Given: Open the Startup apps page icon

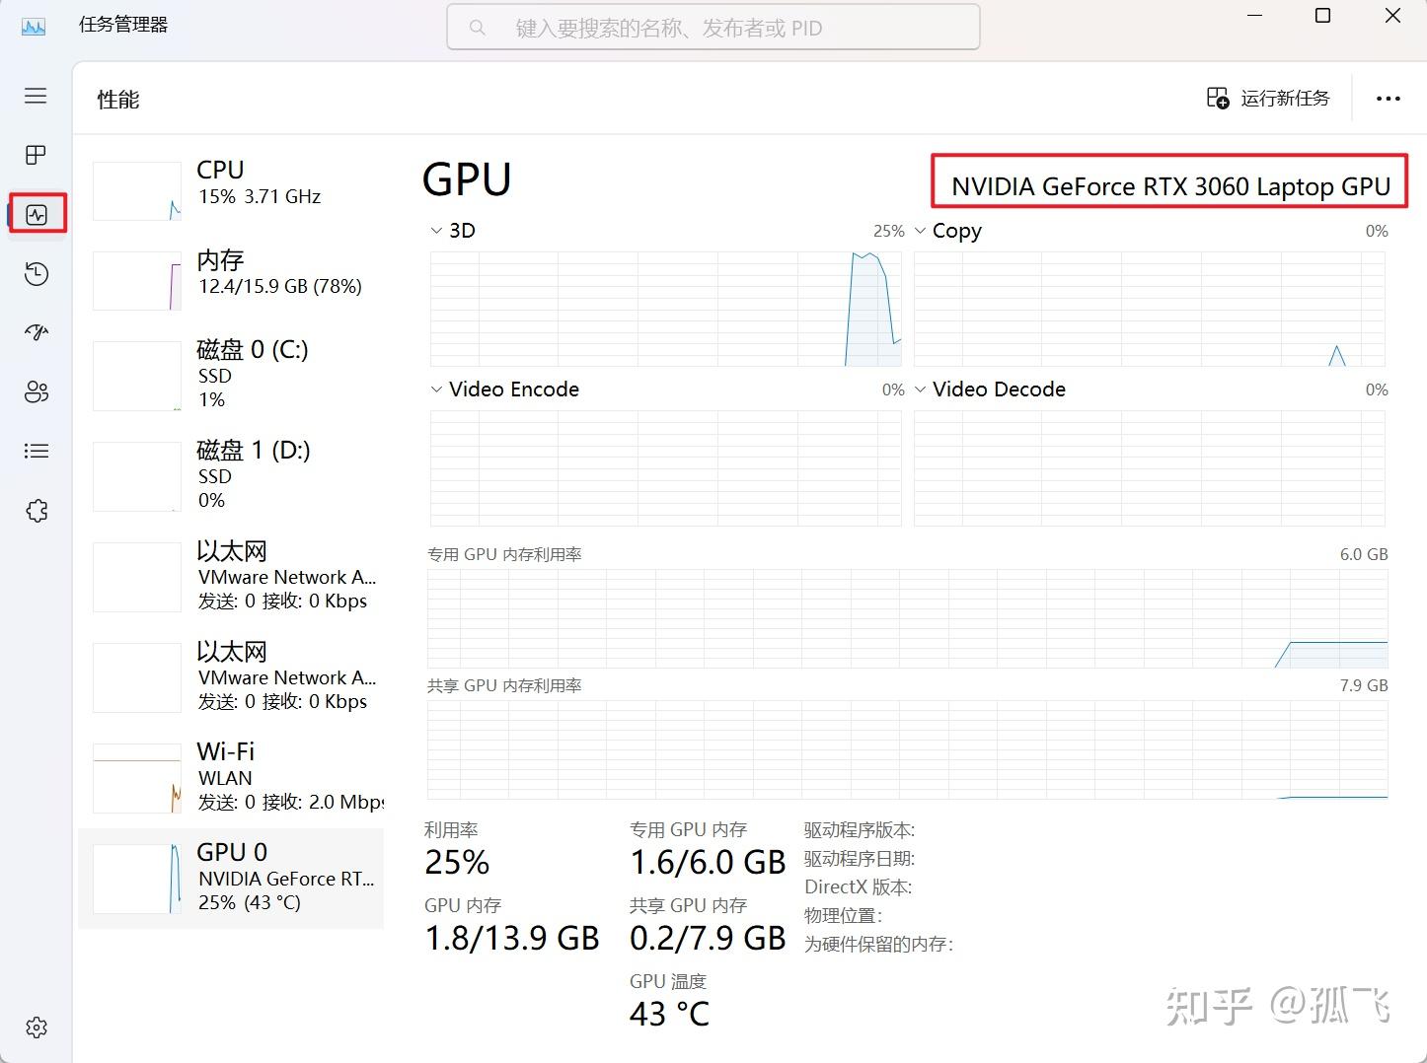Looking at the screenshot, I should pos(37,332).
